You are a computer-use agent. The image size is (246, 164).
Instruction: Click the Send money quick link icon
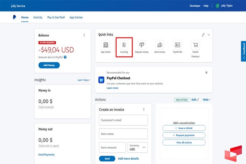pyautogui.click(x=160, y=45)
